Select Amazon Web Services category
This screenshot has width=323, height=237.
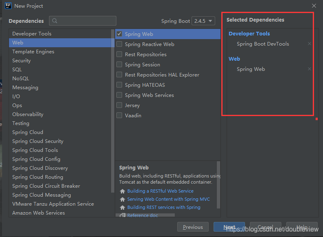click(x=60, y=213)
